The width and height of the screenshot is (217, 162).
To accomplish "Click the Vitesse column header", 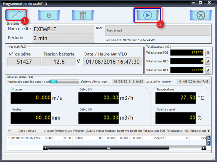I will 49,131.
